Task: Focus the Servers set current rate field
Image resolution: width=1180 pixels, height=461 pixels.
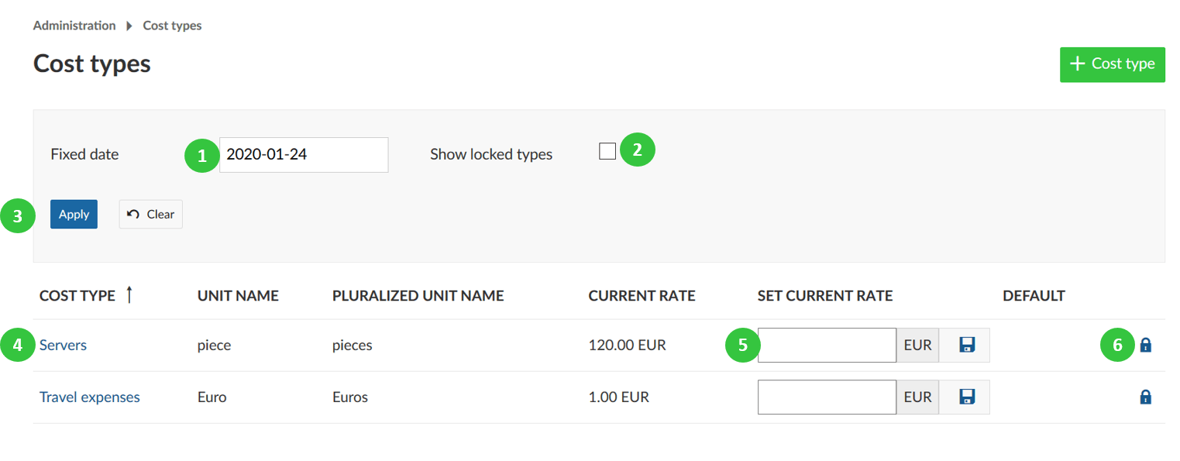Action: click(x=827, y=345)
